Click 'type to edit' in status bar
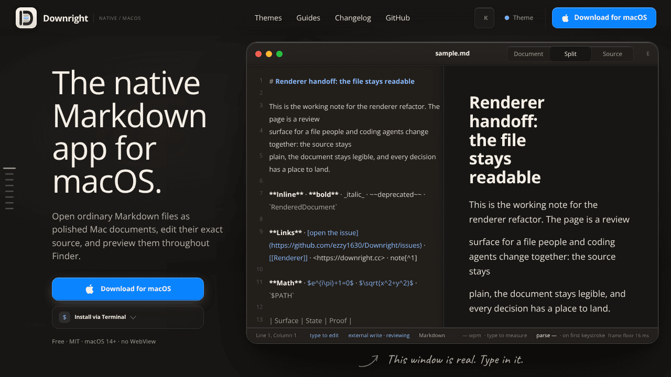 [x=324, y=335]
